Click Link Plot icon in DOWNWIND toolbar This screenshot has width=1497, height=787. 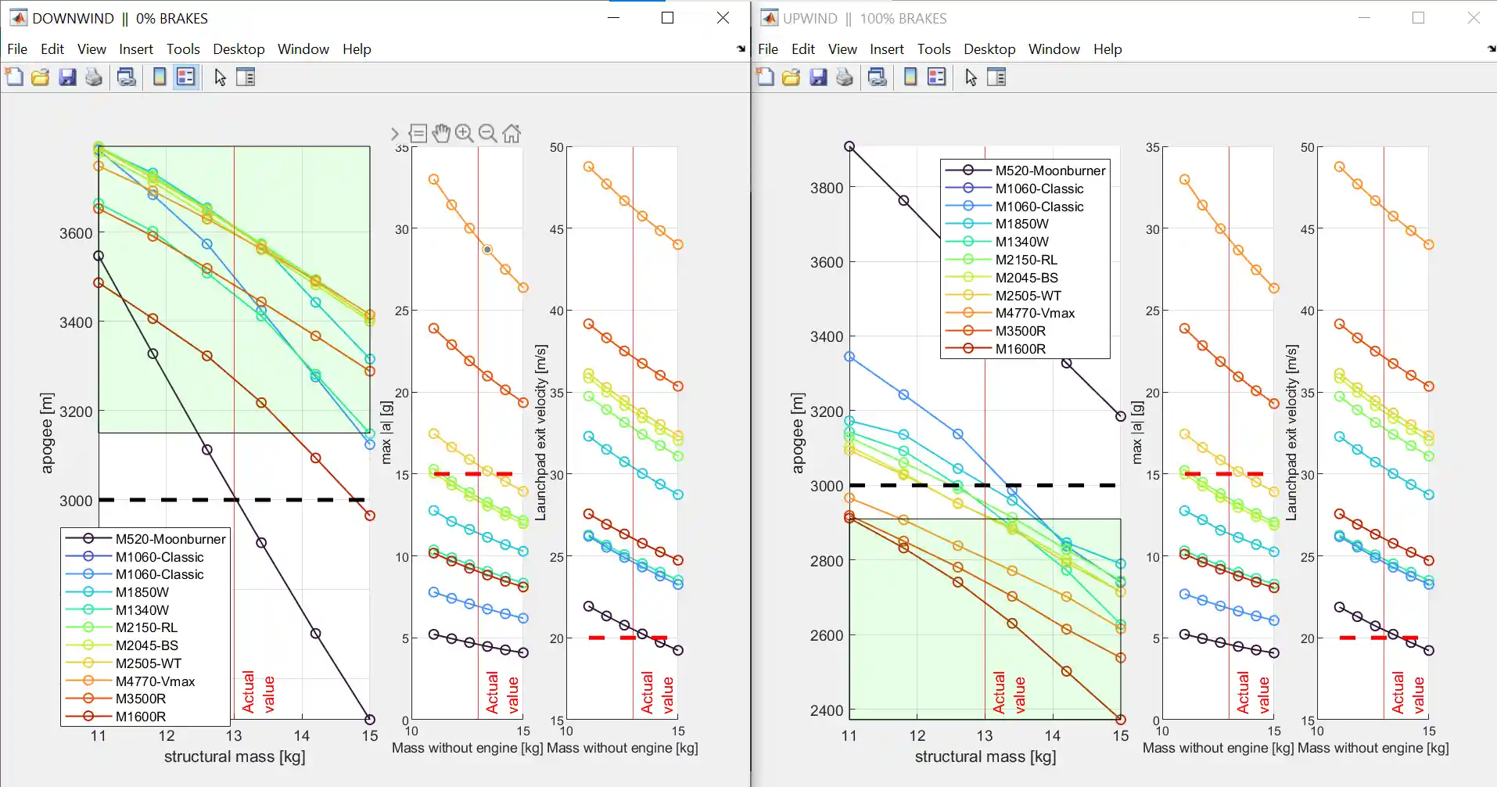tap(126, 77)
